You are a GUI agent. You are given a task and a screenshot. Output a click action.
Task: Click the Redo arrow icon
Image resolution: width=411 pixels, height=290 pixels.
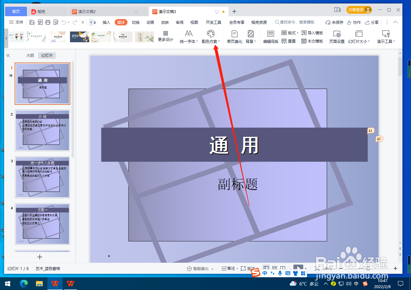75,22
